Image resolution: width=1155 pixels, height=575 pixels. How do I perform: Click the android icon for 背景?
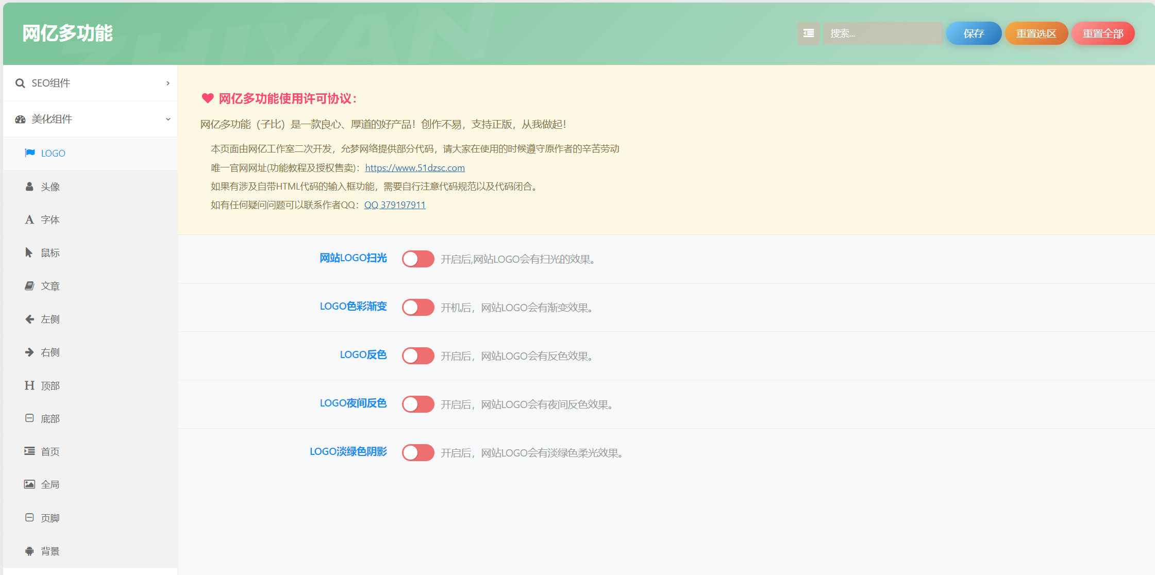tap(29, 551)
